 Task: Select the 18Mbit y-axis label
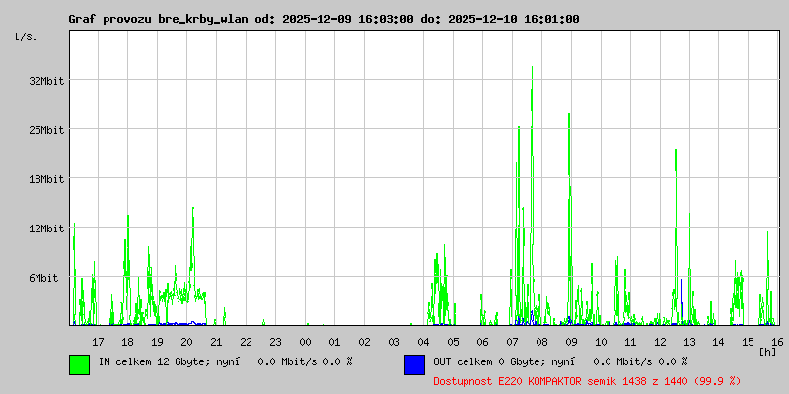46,179
